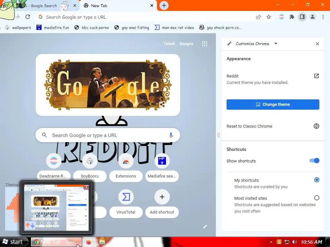Viewport: 330px width, 247px height.
Task: Click the share page icon in address bar
Action: tap(258, 17)
